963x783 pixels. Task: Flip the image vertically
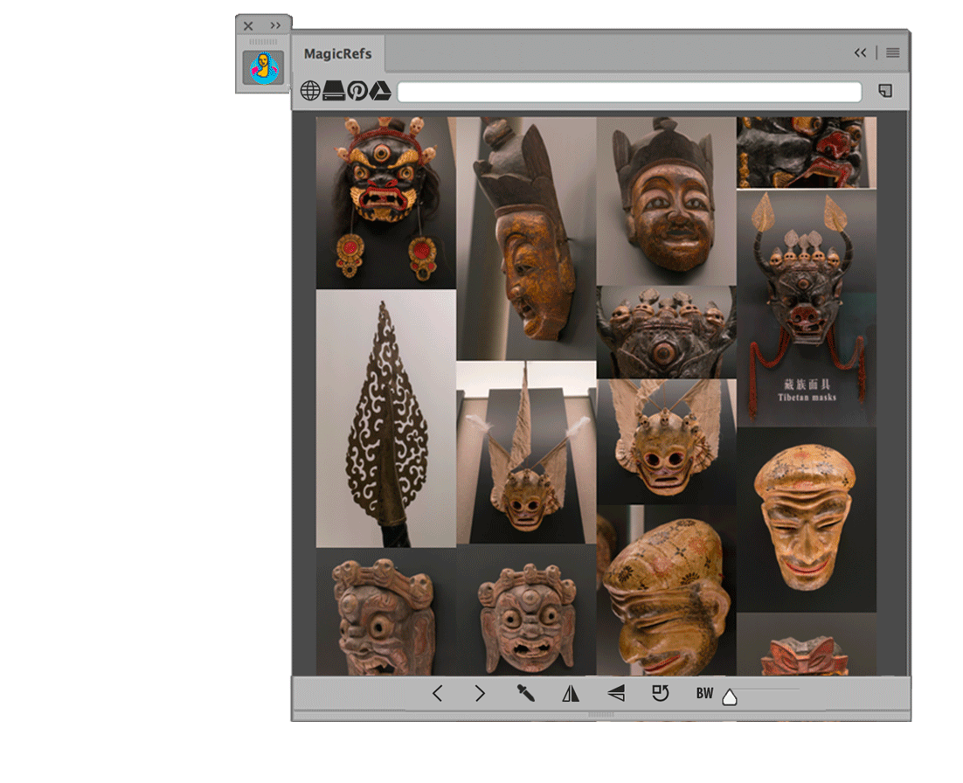coord(616,694)
